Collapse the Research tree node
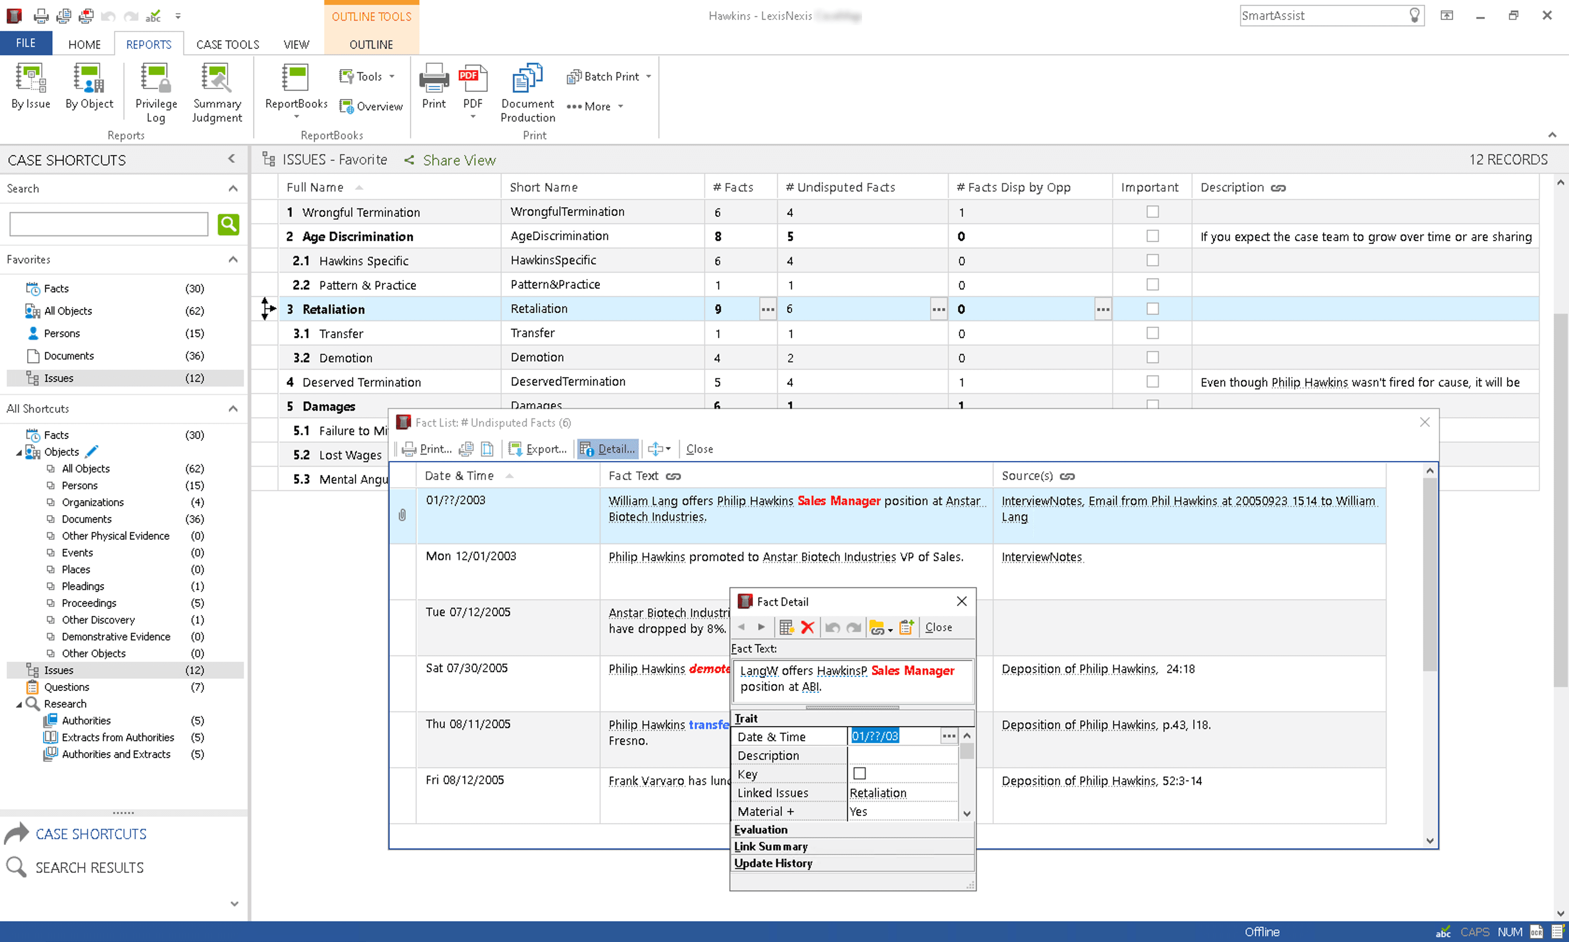Screen dimensions: 1569x942 [x=19, y=704]
